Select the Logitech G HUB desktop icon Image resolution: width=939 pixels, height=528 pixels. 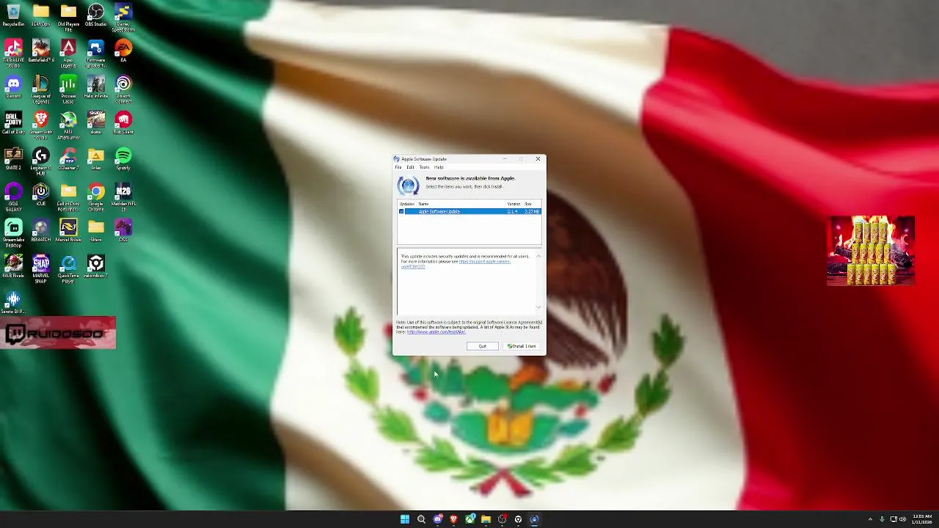tap(41, 161)
